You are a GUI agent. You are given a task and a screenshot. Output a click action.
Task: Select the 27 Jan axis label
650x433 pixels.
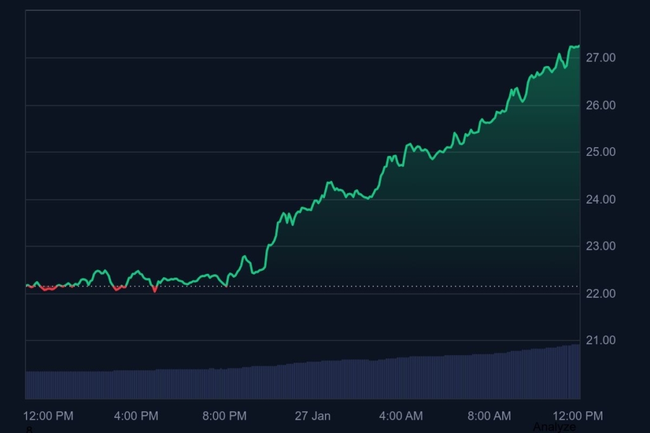click(x=312, y=417)
